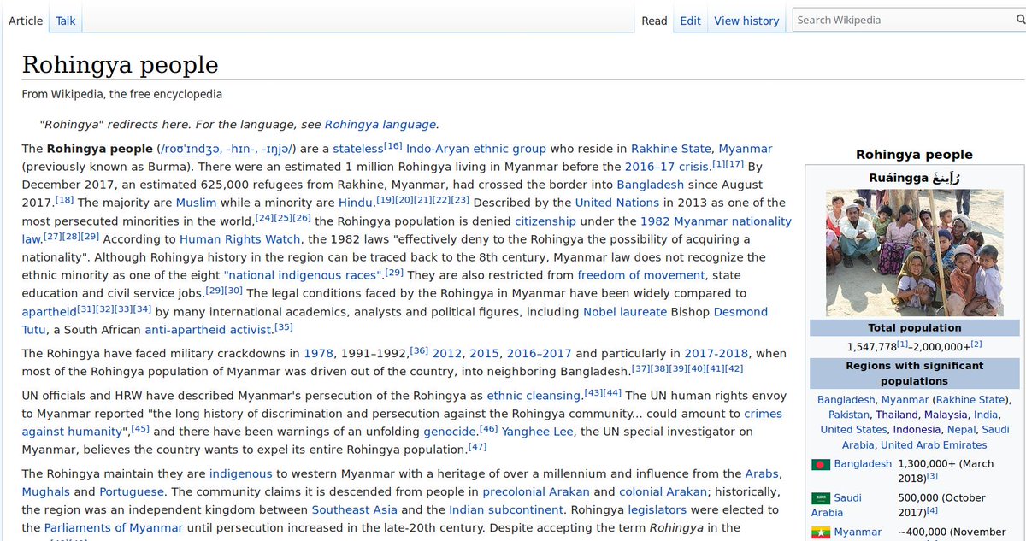The height and width of the screenshot is (541, 1026).
Task: Select the Read tab
Action: coord(654,21)
